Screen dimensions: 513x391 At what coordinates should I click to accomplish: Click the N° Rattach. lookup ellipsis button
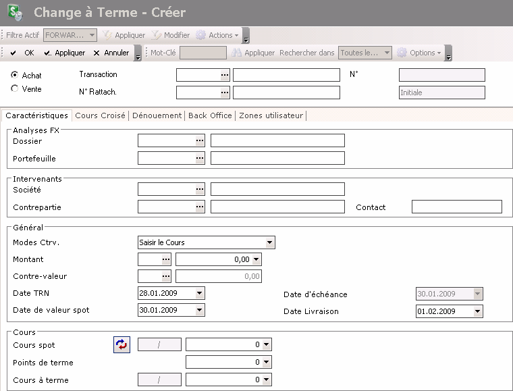tap(225, 93)
